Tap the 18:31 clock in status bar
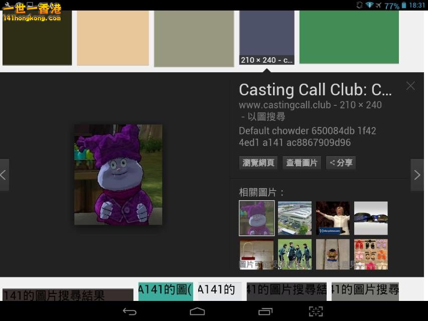The height and width of the screenshot is (321, 428). [x=417, y=5]
